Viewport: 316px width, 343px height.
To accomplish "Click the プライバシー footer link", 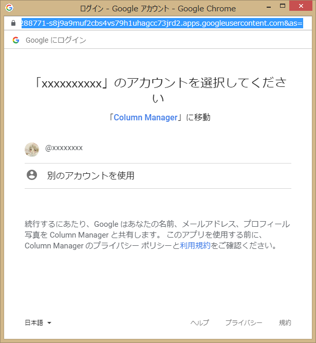I will click(x=244, y=323).
